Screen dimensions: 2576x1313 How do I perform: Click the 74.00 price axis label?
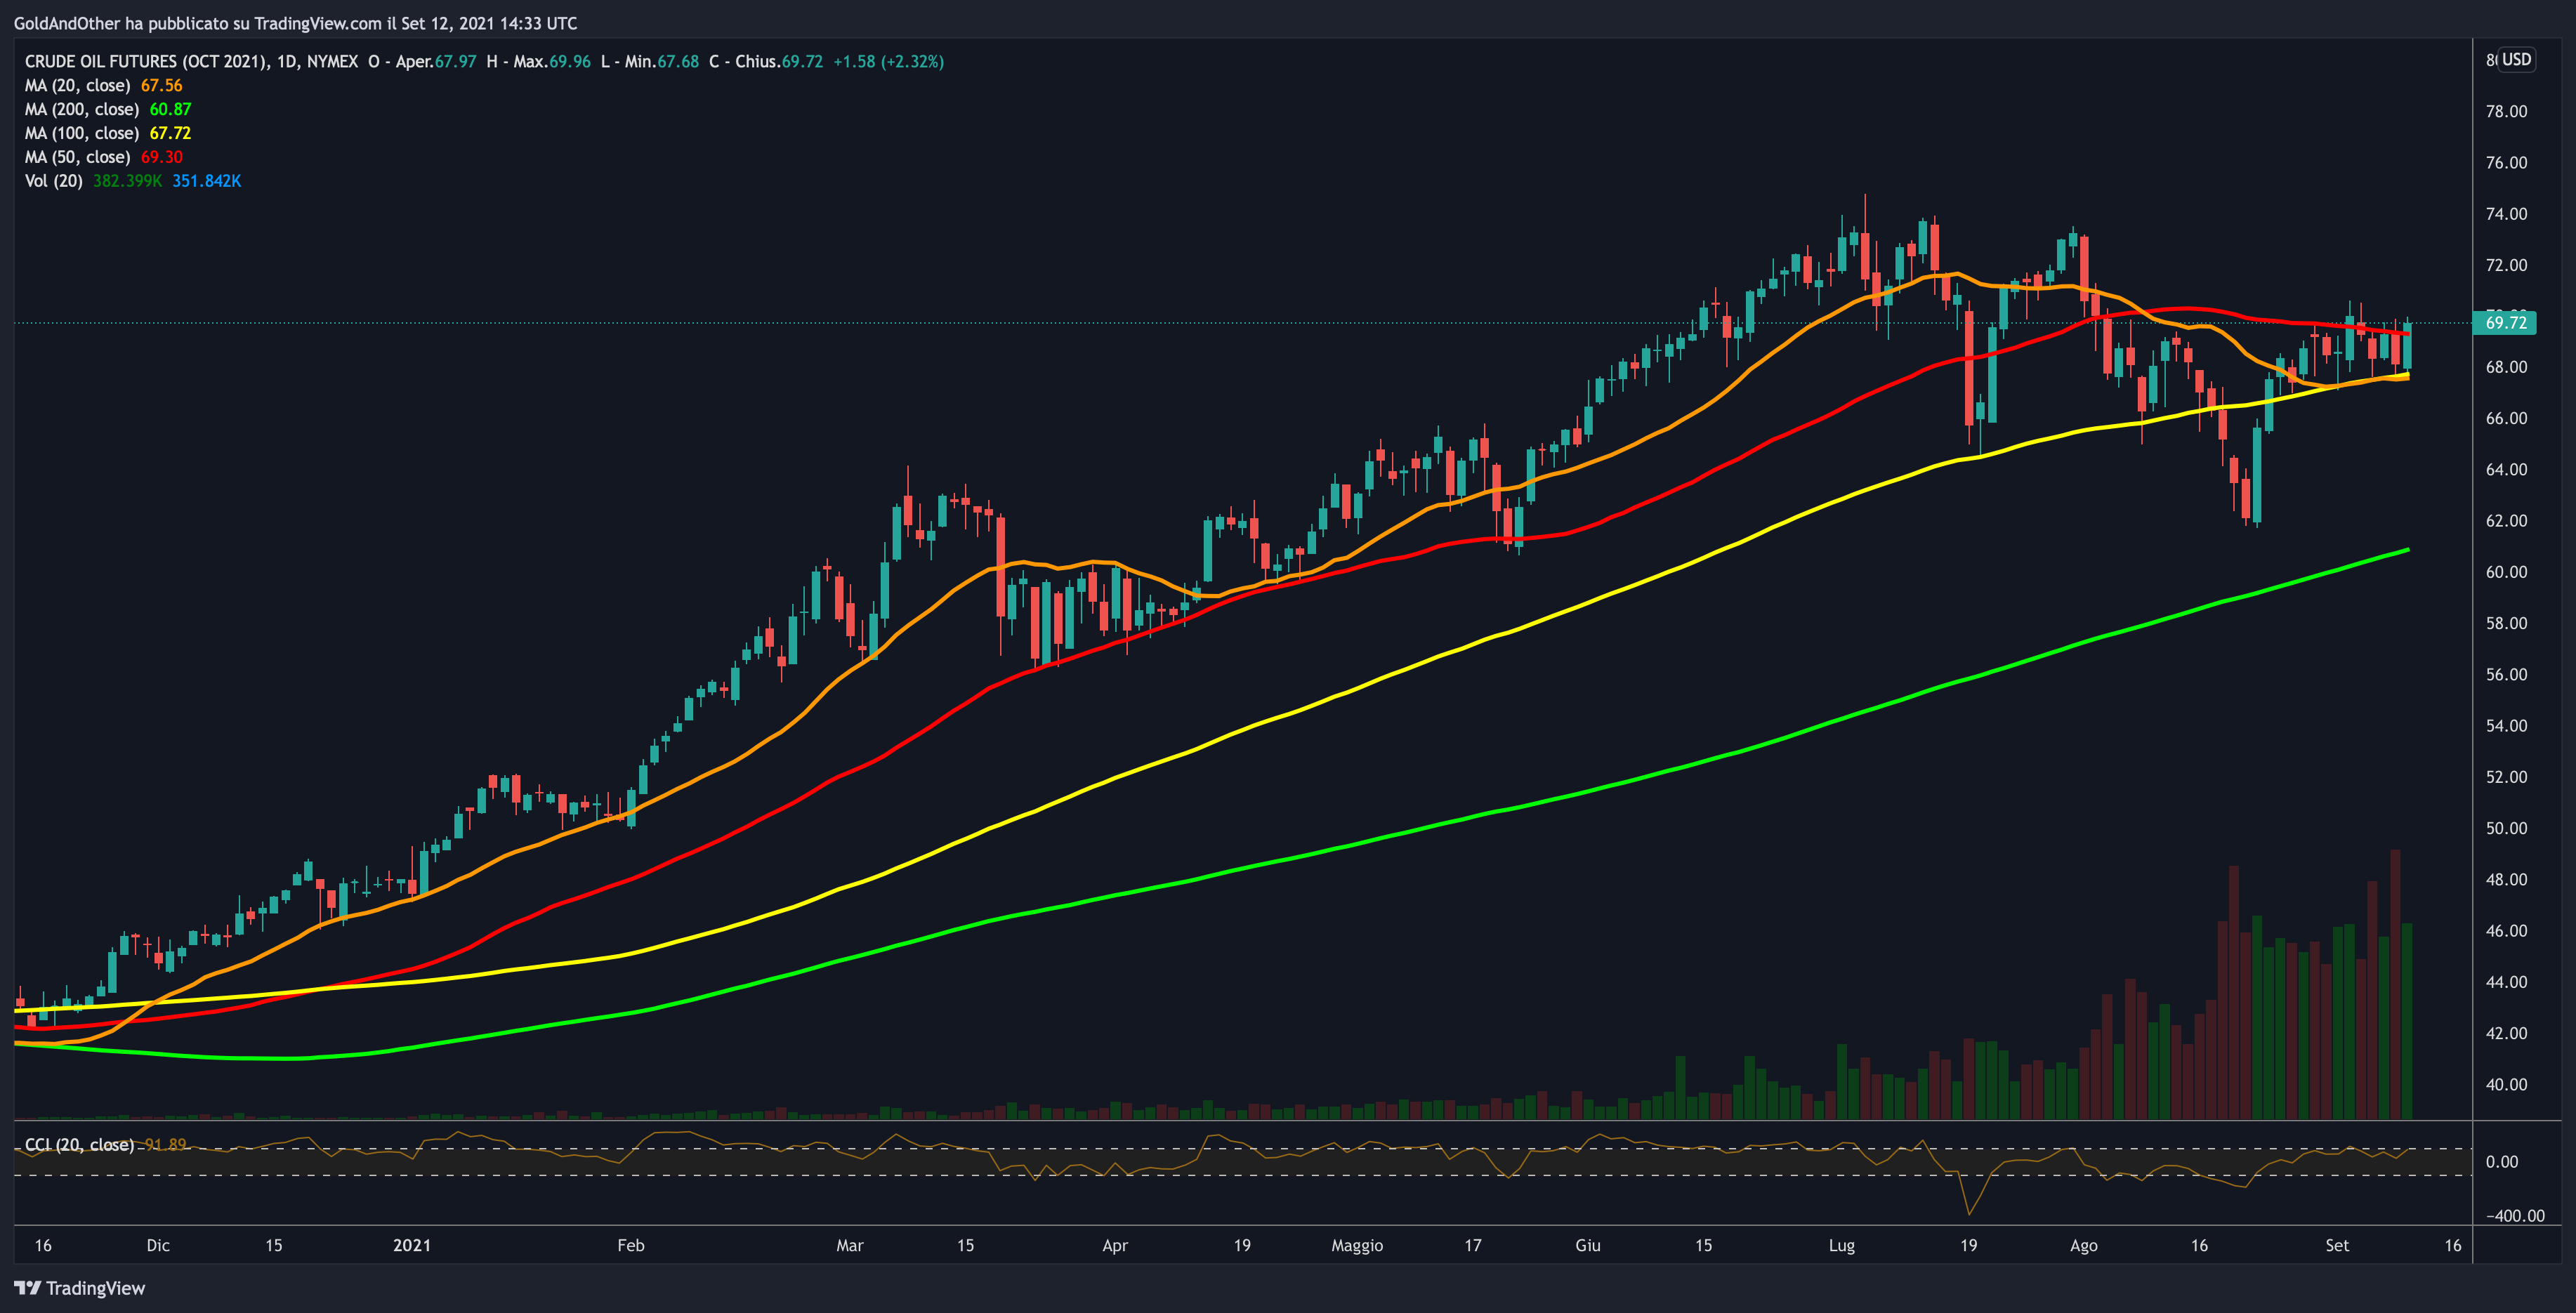tap(2506, 214)
